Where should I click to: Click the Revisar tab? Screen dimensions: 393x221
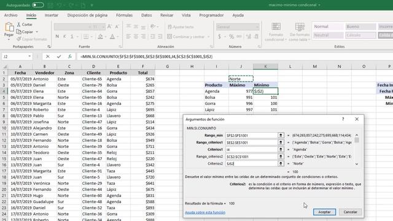(166, 15)
